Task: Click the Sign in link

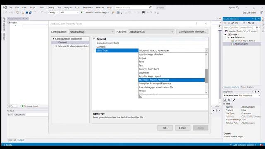Action: tap(231, 7)
